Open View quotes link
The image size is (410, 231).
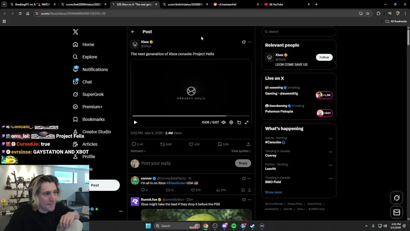point(241,151)
